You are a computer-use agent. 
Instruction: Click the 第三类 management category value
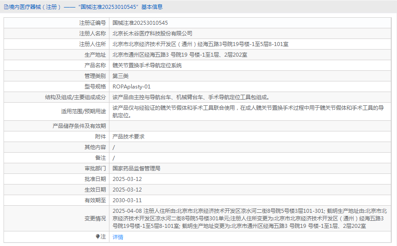[121, 76]
